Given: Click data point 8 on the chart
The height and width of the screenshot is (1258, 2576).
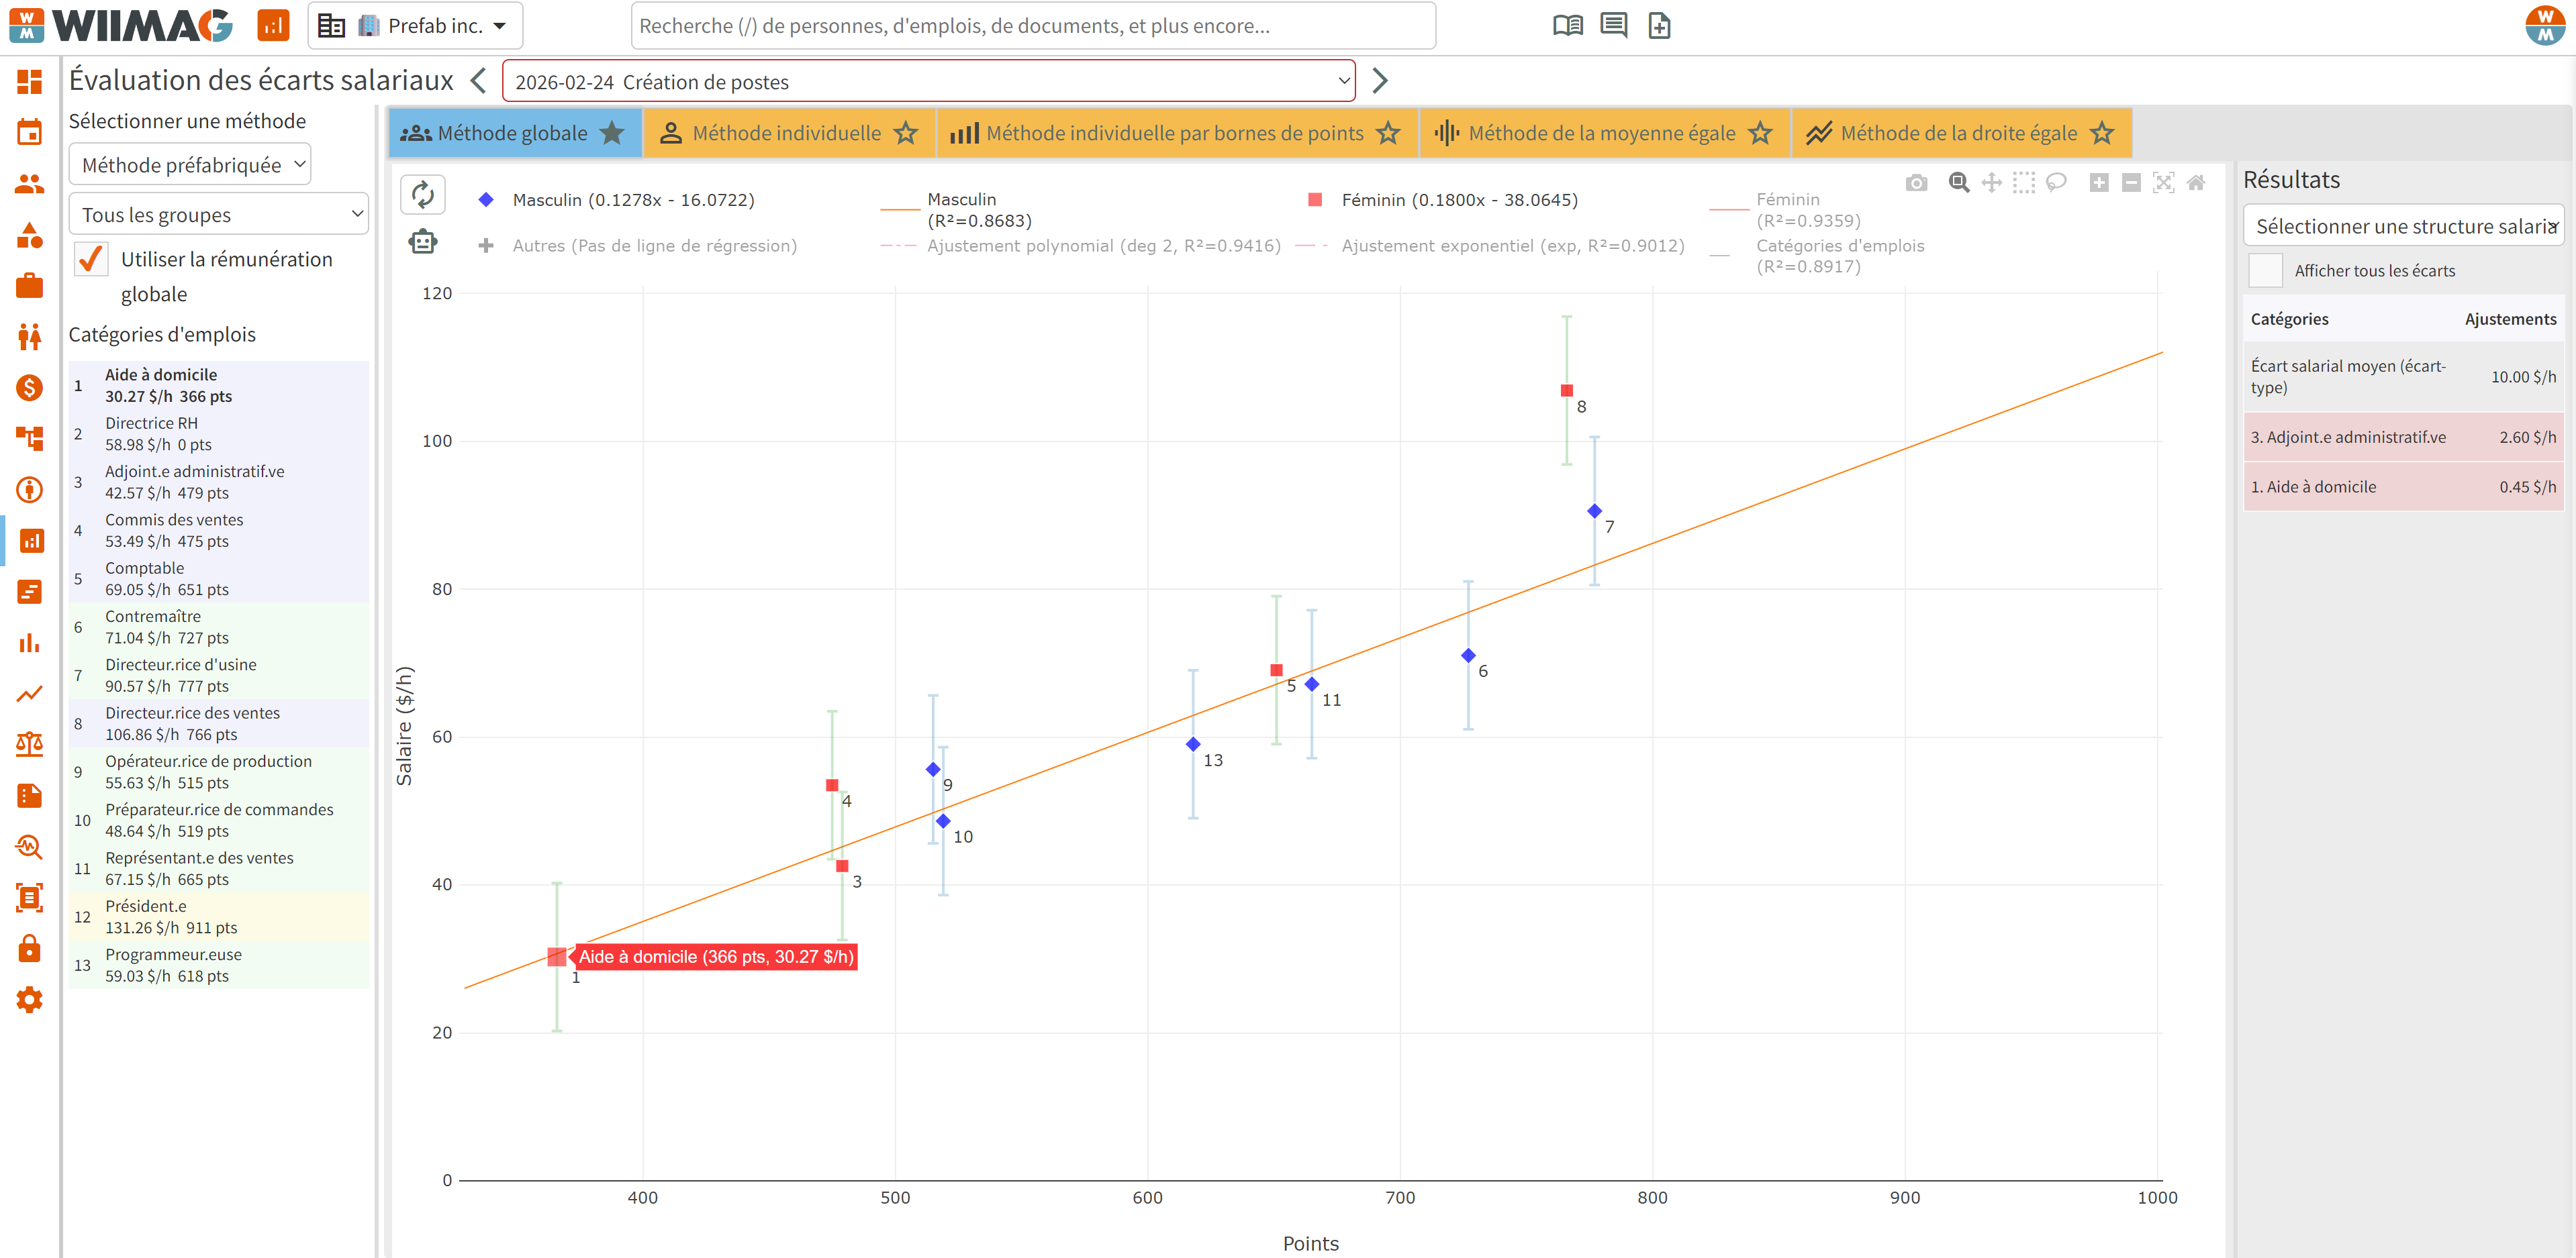Looking at the screenshot, I should [x=1566, y=390].
